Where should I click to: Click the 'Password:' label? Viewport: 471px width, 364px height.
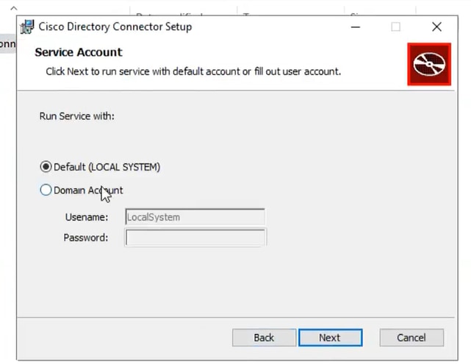[86, 238]
